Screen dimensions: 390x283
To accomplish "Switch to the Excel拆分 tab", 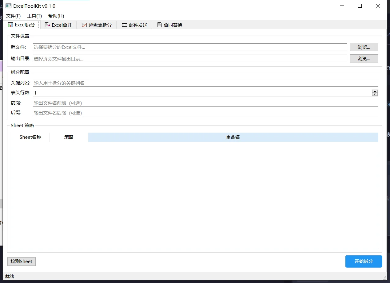I will [x=22, y=25].
